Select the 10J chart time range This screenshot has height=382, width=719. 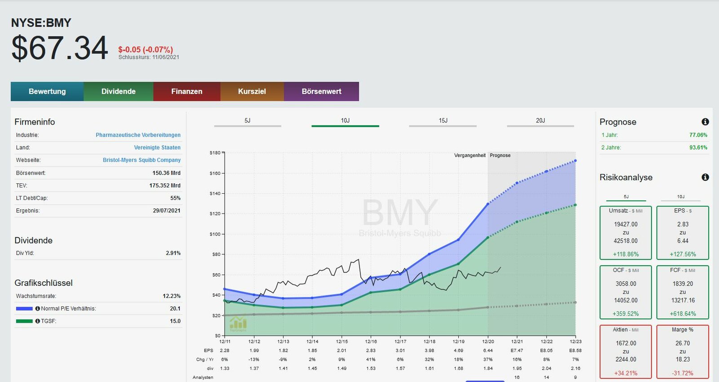click(x=345, y=121)
